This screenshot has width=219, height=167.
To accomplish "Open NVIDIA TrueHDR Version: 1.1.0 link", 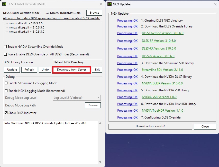I will click(162, 110).
